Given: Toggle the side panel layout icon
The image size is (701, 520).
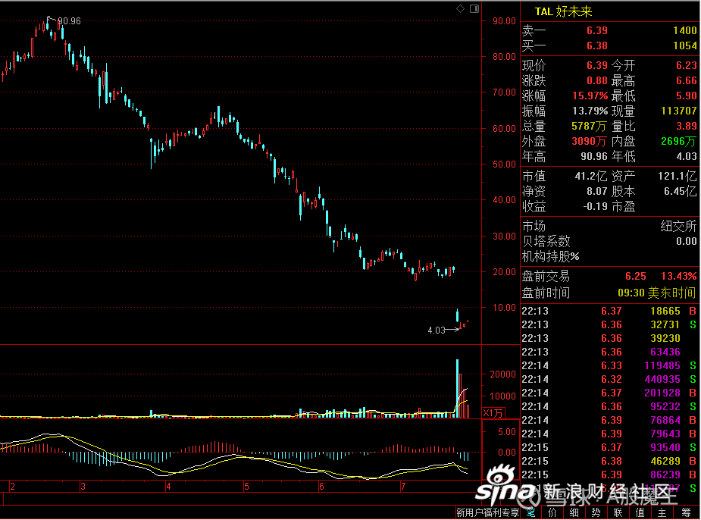Looking at the screenshot, I should [x=474, y=9].
